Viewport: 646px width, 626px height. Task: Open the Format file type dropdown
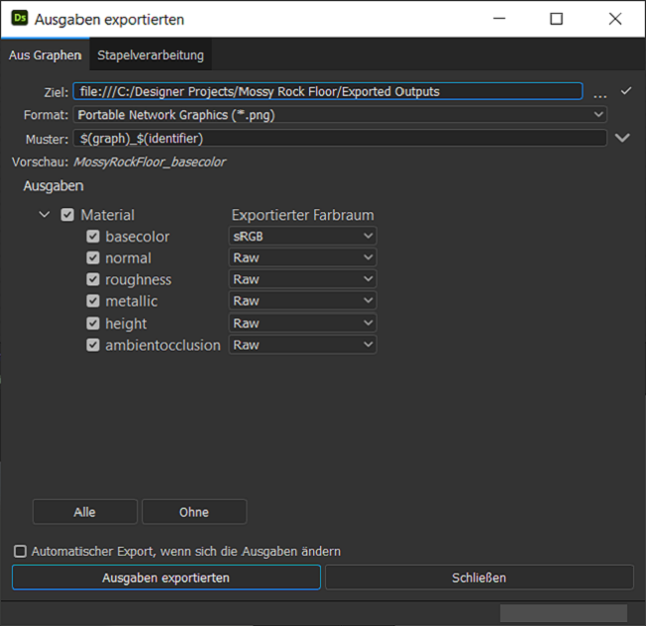[341, 115]
